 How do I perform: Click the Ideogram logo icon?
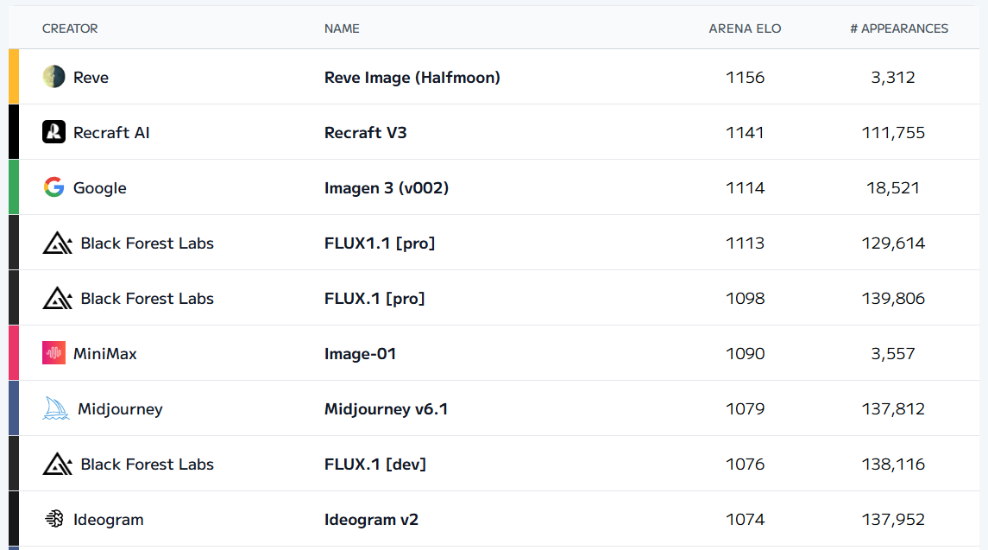coord(54,518)
